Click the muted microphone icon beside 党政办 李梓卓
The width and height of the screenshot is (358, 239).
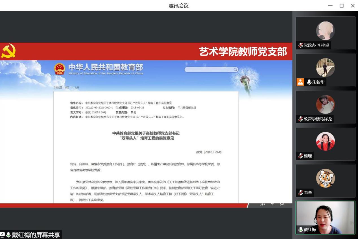301,45
